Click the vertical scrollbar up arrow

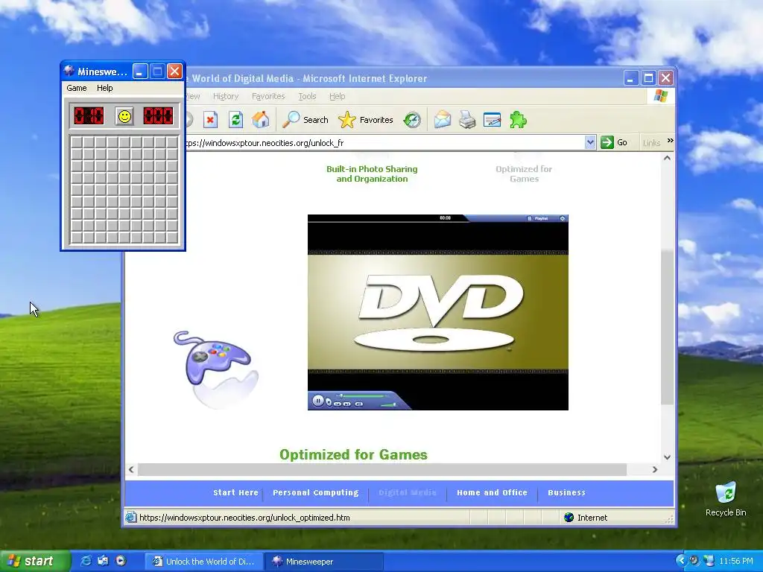667,158
